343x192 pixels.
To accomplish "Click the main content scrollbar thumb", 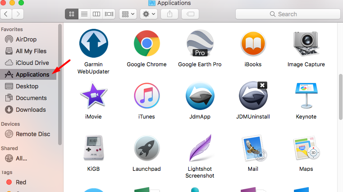I will click(x=341, y=97).
